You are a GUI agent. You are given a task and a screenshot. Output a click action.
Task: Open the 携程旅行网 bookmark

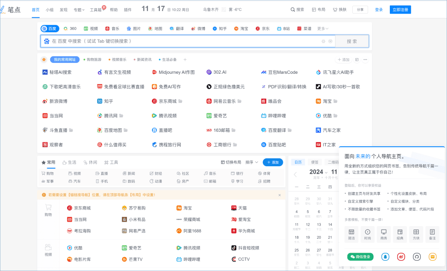[166, 145]
